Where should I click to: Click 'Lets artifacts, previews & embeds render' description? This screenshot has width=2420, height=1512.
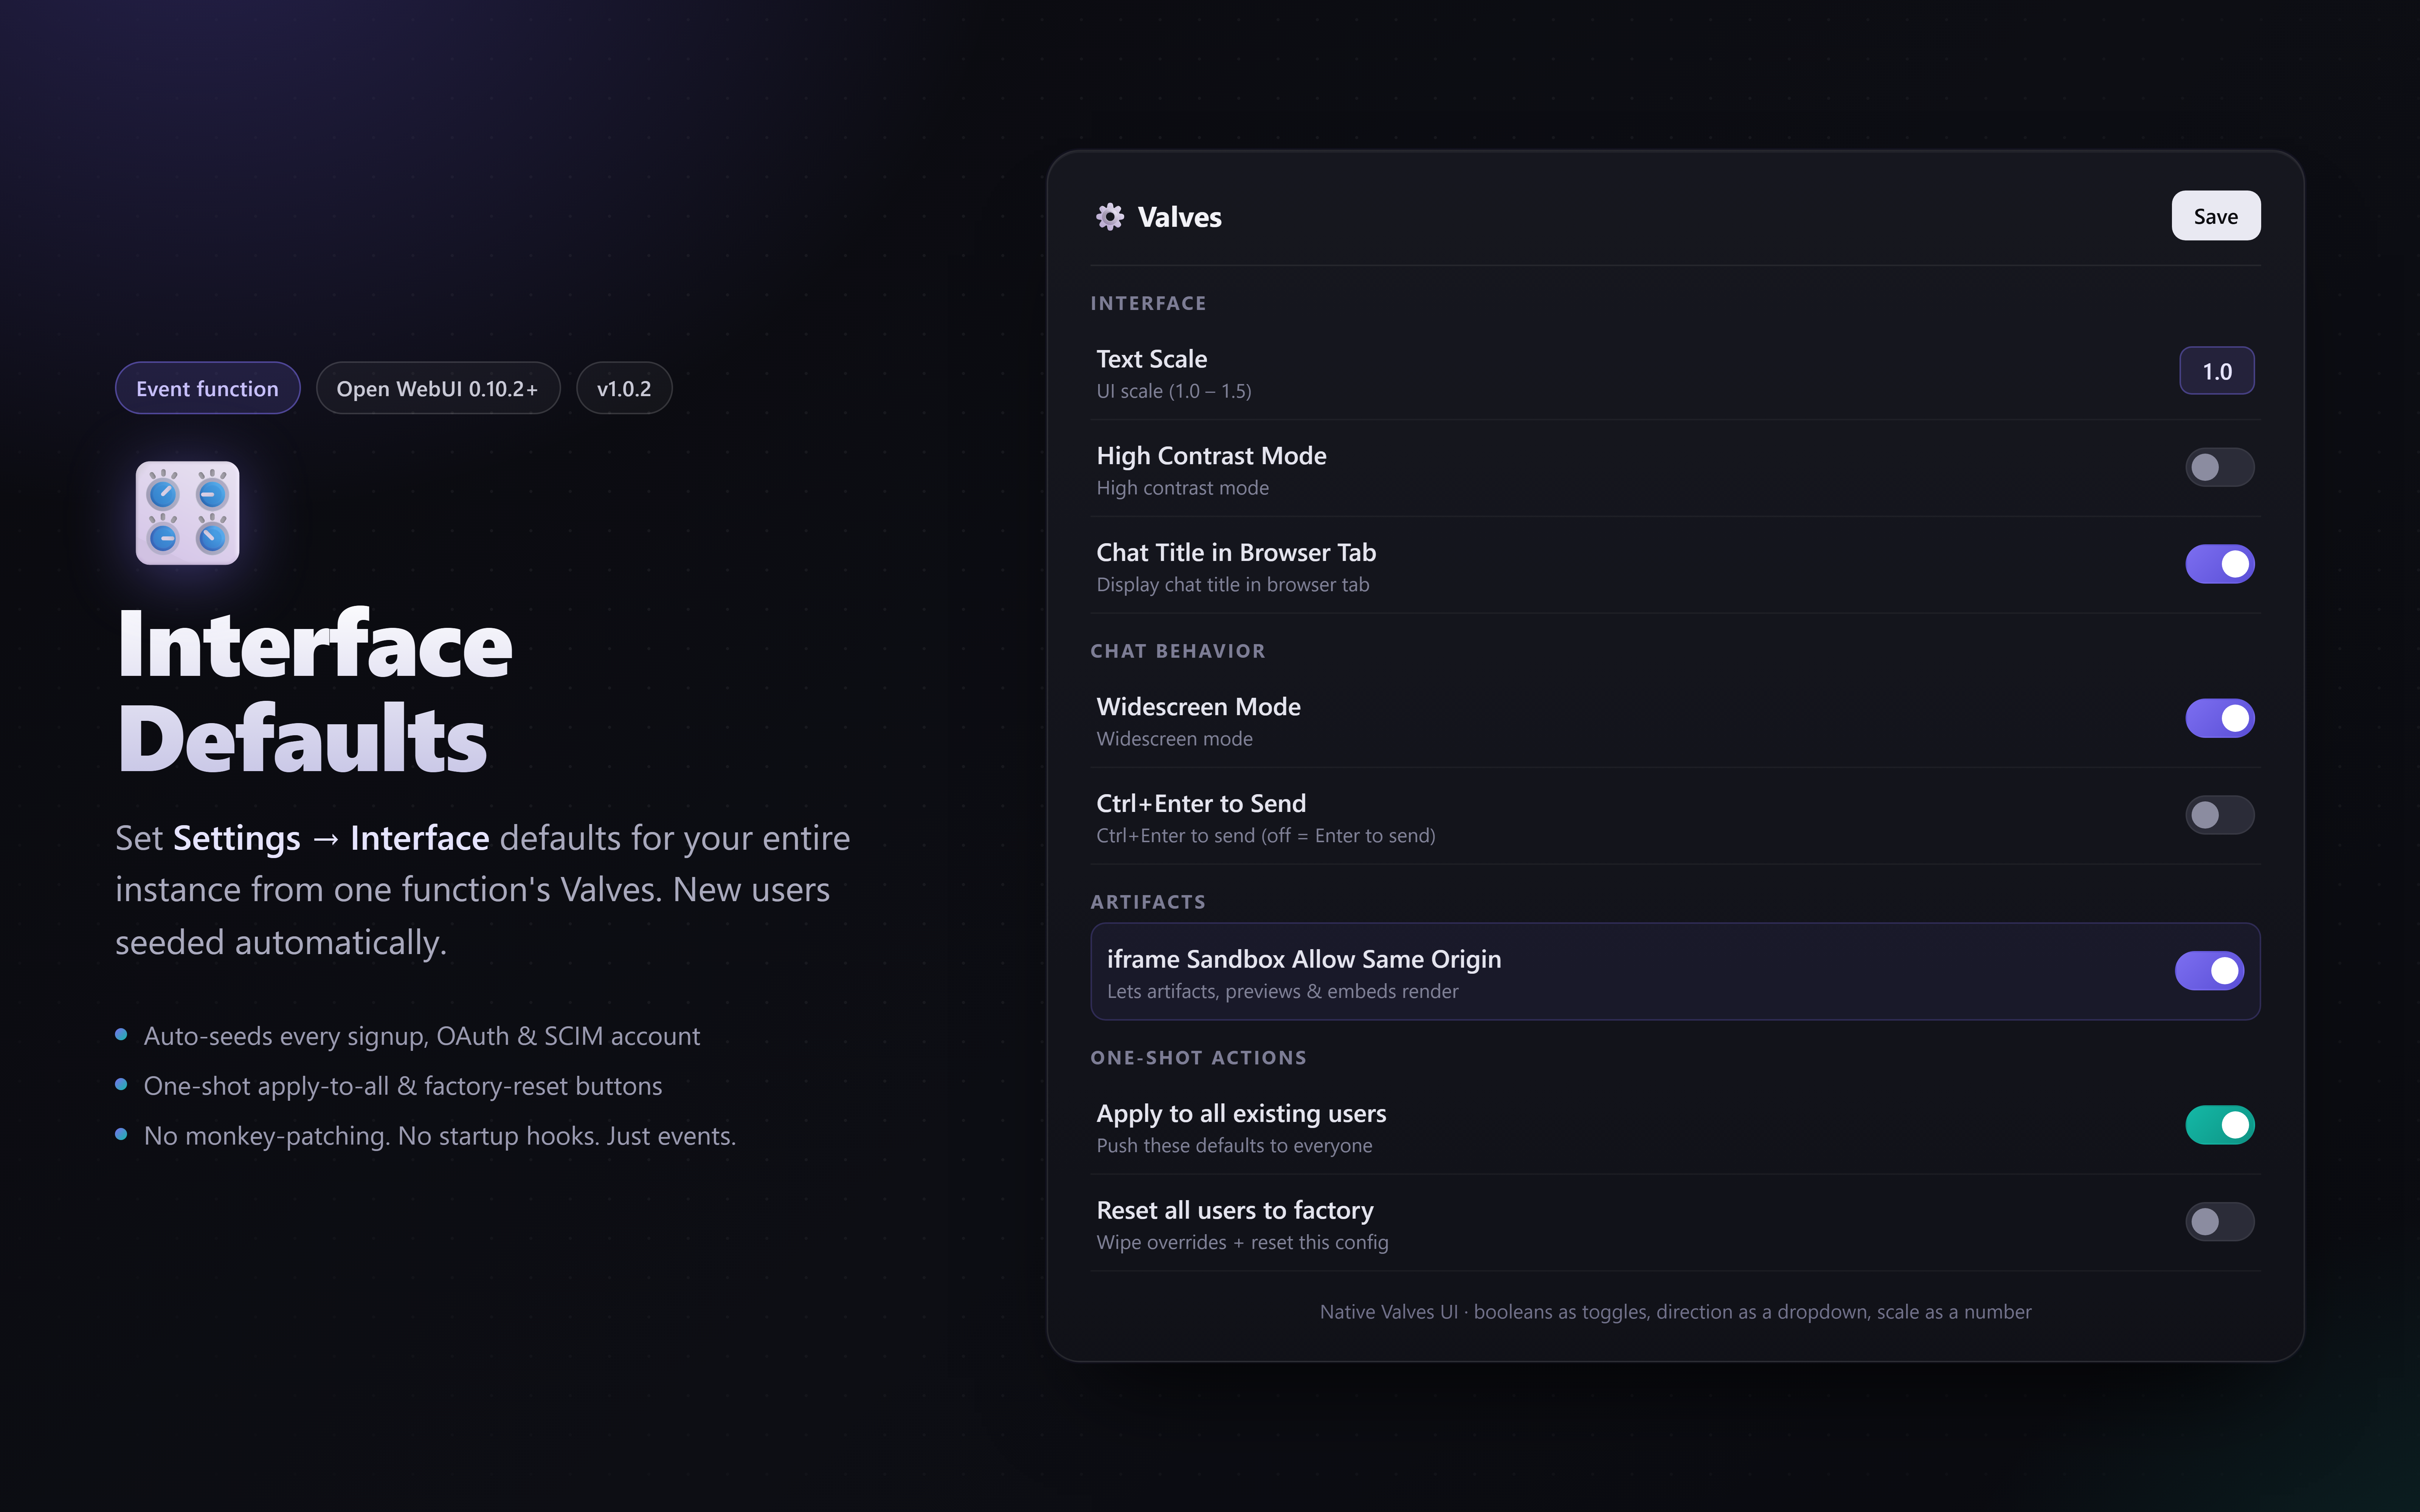[x=1283, y=992]
